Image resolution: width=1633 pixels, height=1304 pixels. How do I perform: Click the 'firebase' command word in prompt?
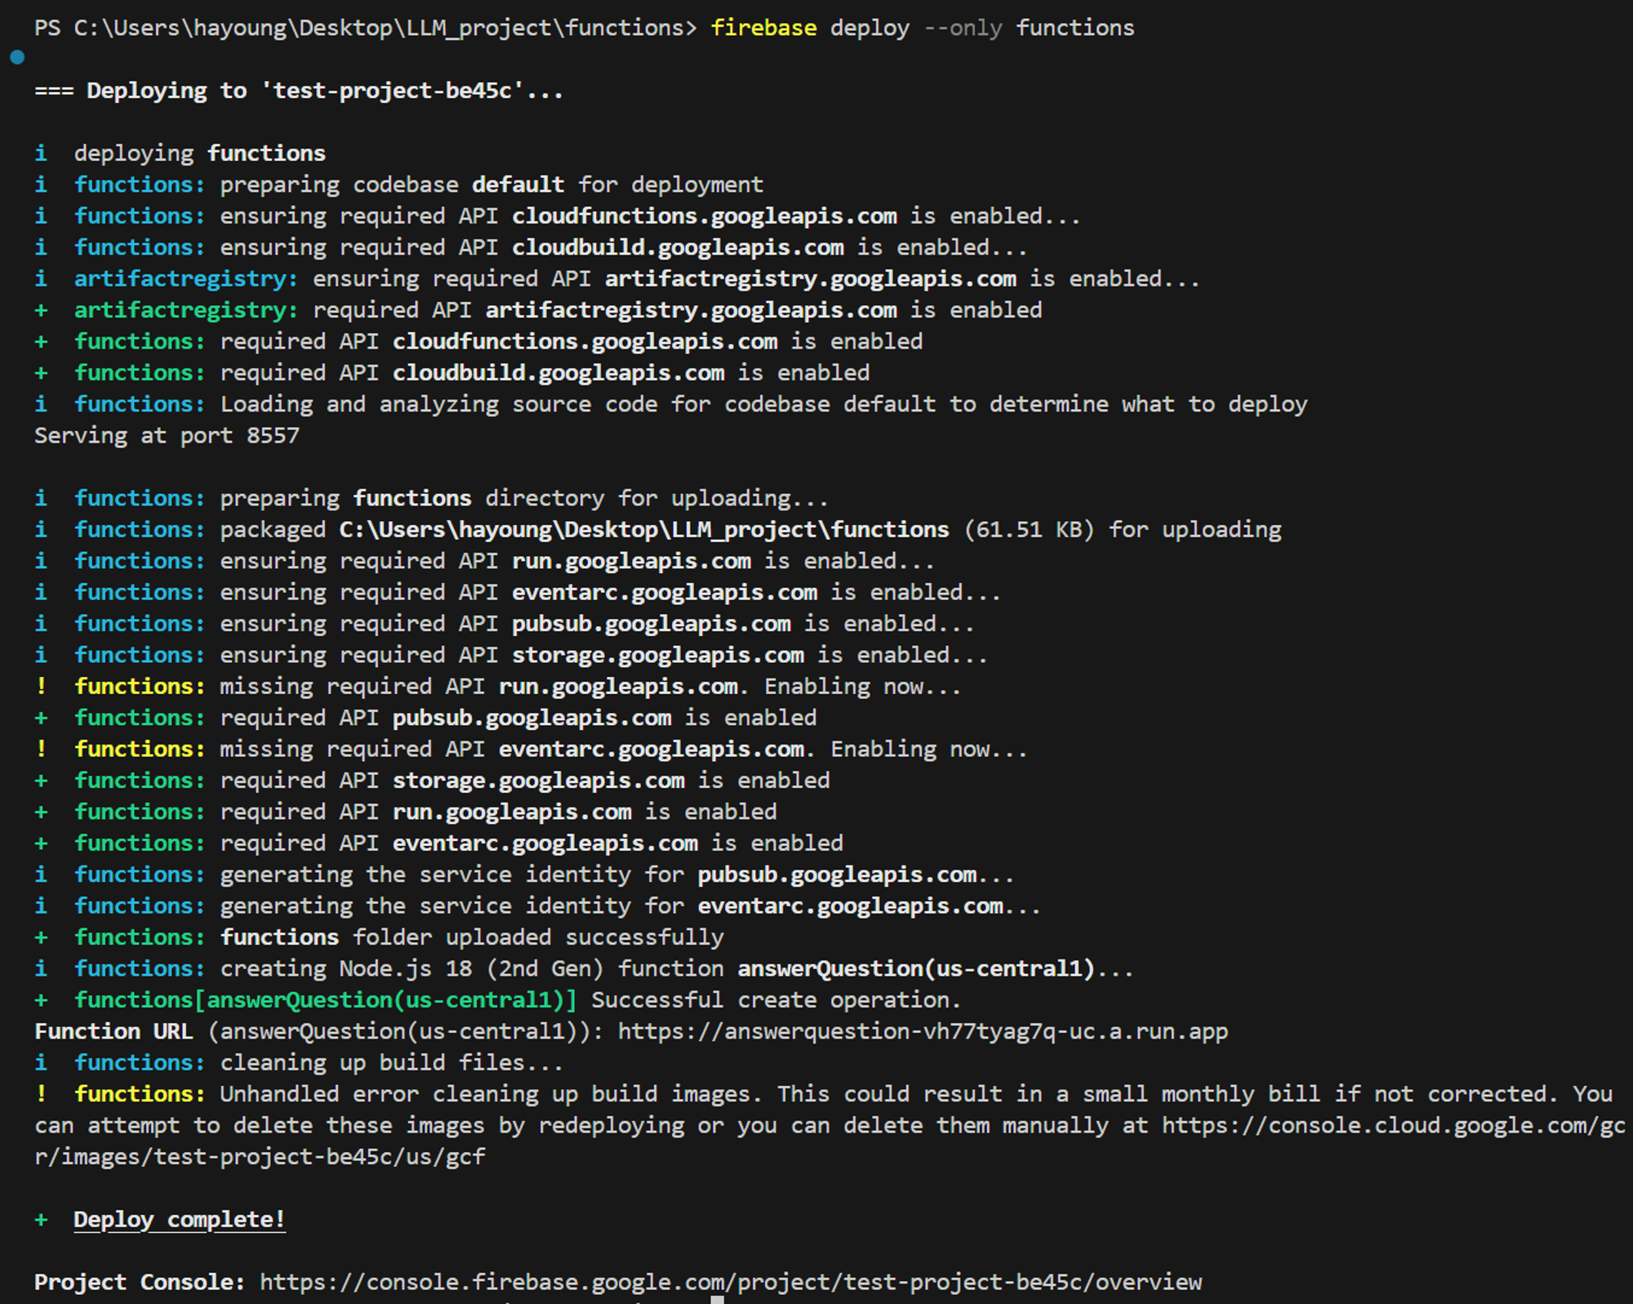point(763,28)
